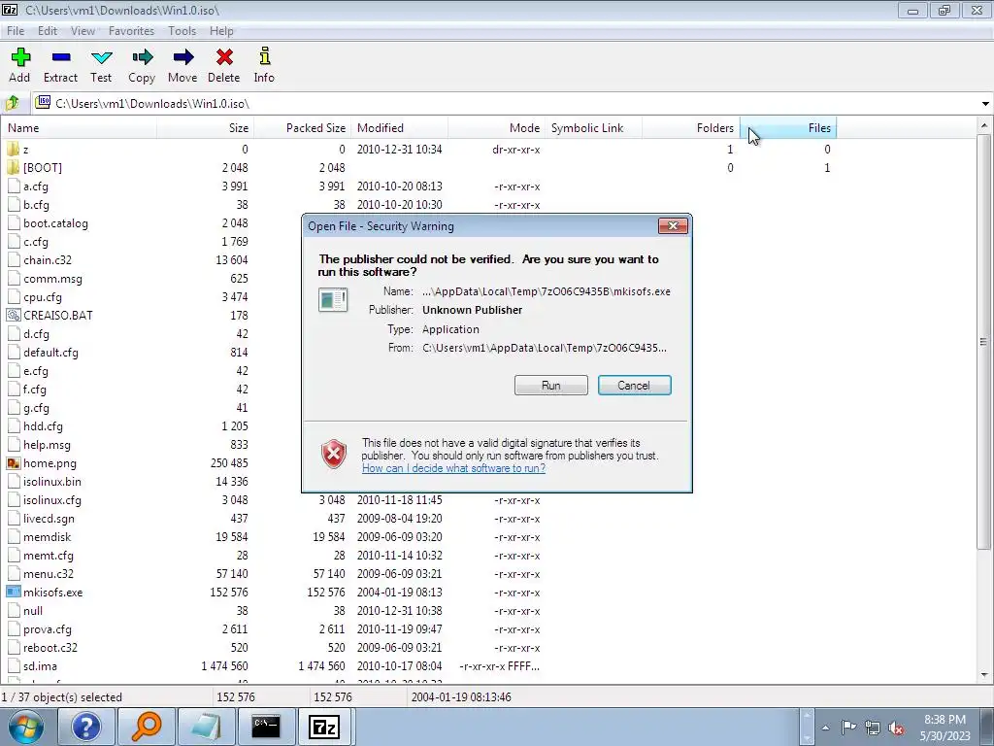
Task: Open 'How can I decide what software to run?' link
Action: (453, 468)
